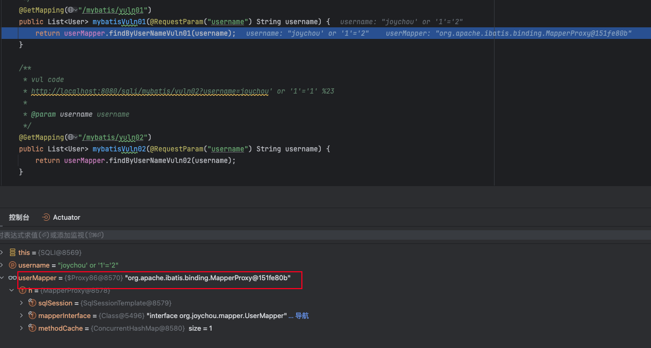Screen dimensions: 651x348
Task: Click the underlined username in @RequestParam
Action: tap(227, 22)
